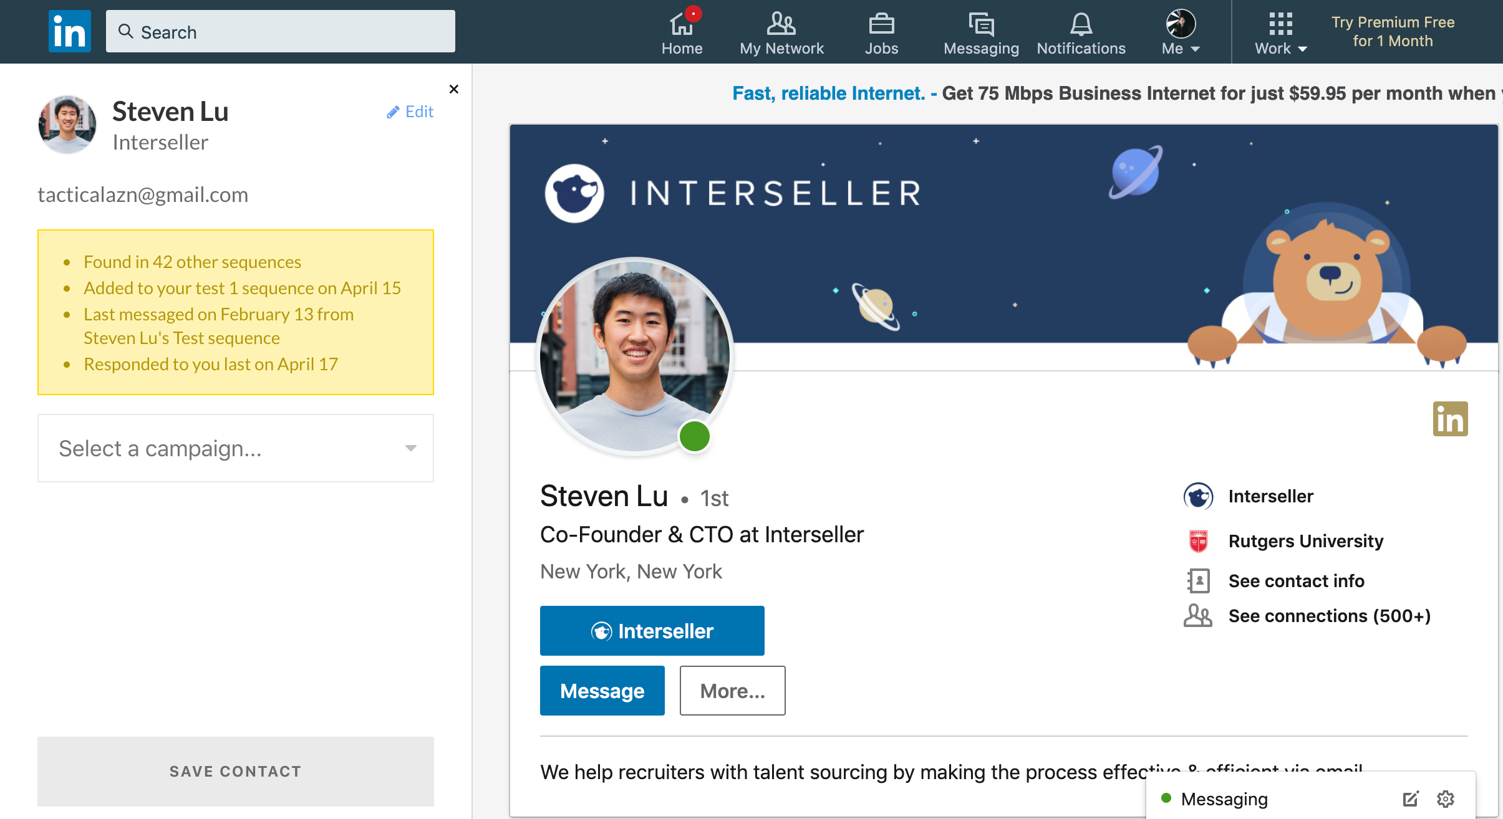Open the More... options button
This screenshot has width=1503, height=819.
point(732,691)
